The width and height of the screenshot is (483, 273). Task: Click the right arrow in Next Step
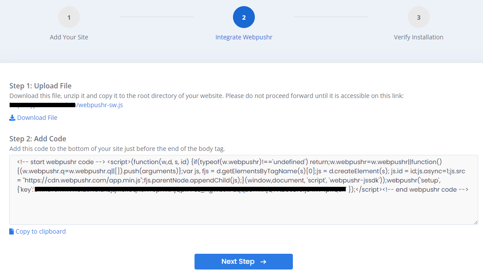coord(264,262)
